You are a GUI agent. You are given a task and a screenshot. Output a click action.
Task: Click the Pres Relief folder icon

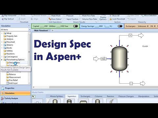[7, 80]
